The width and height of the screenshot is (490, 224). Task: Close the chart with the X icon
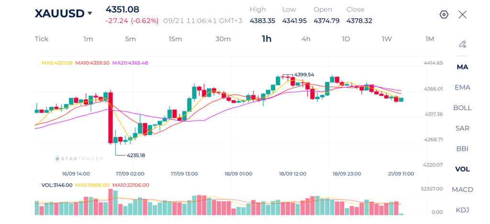tap(463, 15)
